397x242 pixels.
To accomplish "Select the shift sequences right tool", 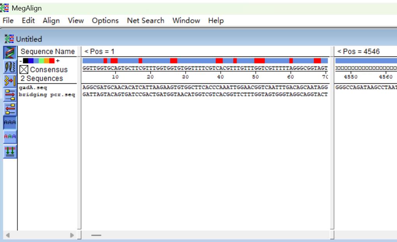I will coord(10,95).
